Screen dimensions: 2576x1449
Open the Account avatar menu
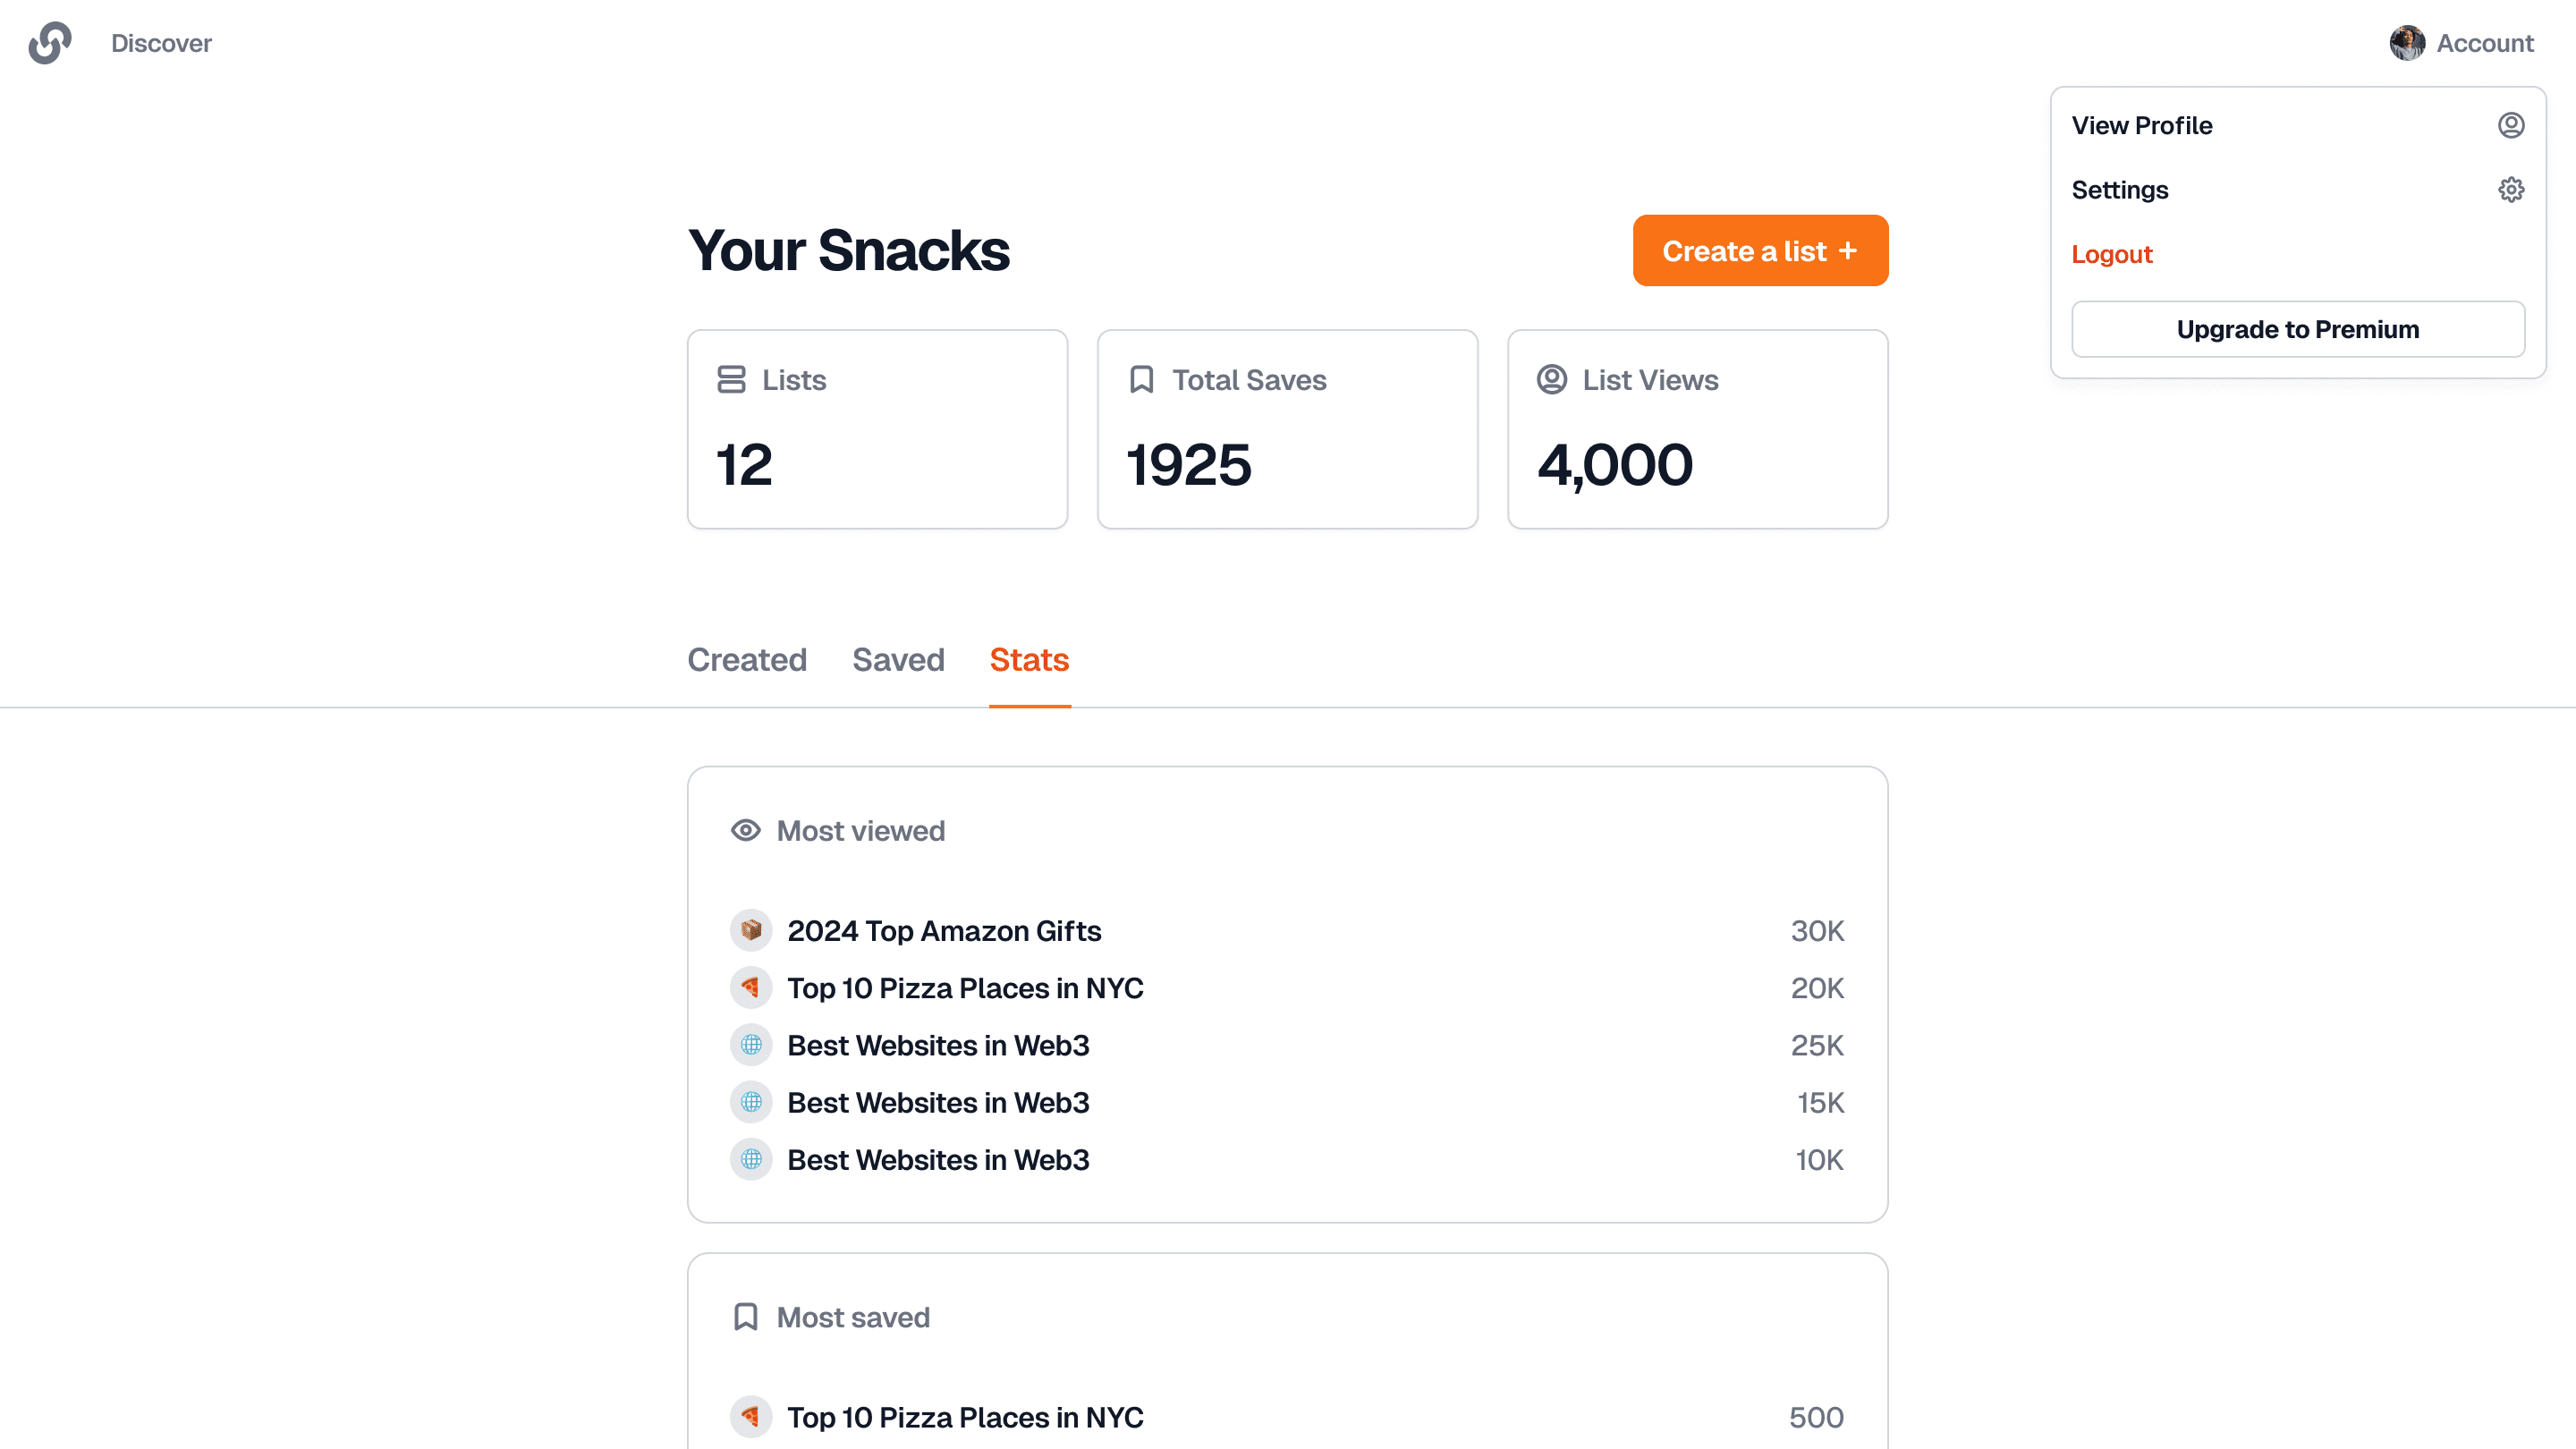click(x=2461, y=43)
